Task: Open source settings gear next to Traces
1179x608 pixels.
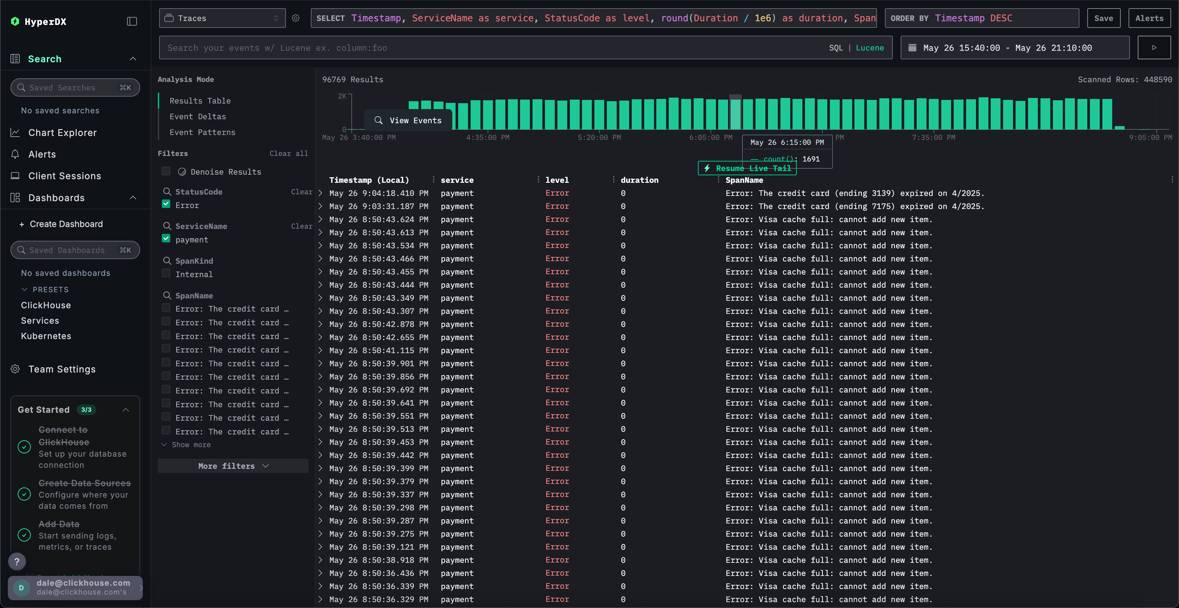Action: pos(296,18)
